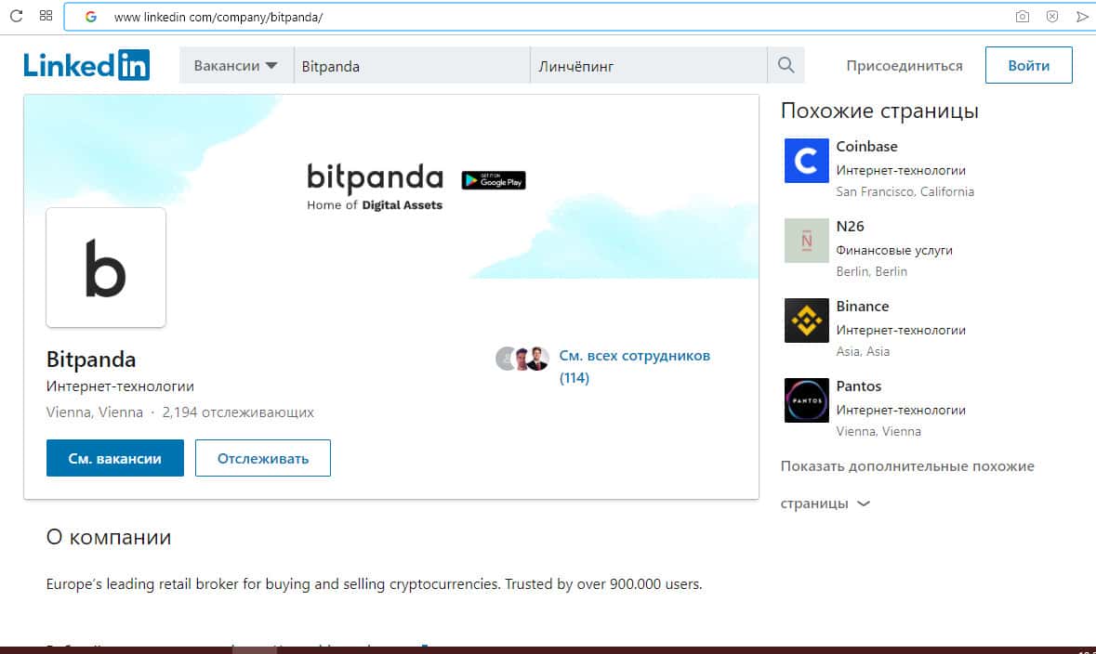Screen dimensions: 1096x654
Task: Open the LinkedIn home logo
Action: [86, 65]
